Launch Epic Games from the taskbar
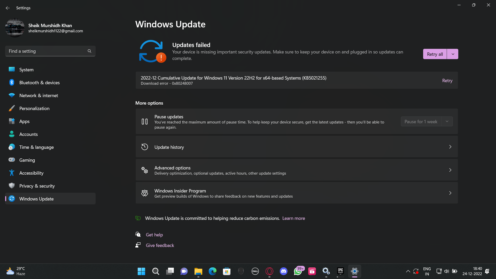The width and height of the screenshot is (496, 279). (x=340, y=271)
